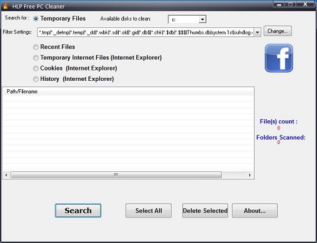
Task: Minimize the PC Cleaner window
Action: click(x=279, y=4)
